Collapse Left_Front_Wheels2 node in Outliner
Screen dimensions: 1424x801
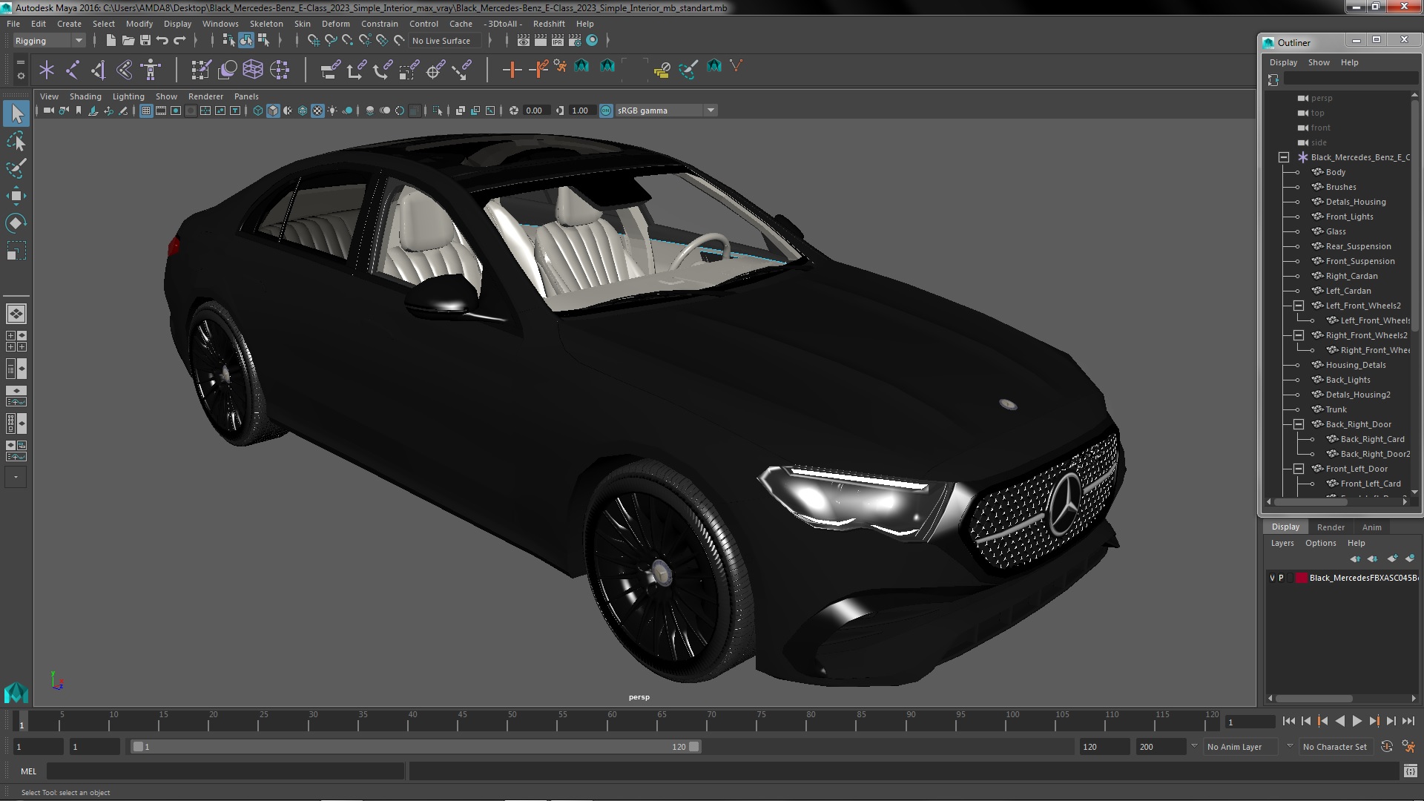pyautogui.click(x=1299, y=306)
